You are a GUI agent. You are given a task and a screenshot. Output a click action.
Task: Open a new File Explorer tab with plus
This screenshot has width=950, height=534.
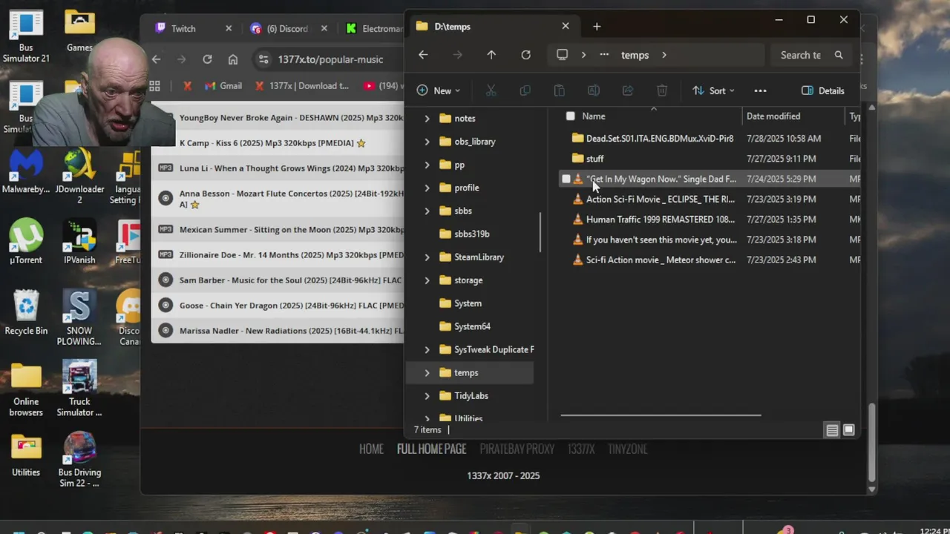(597, 26)
